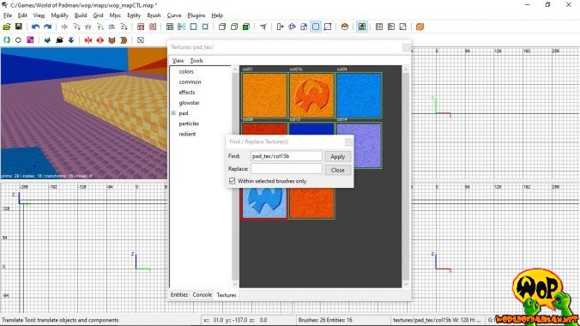580x326 pixels.
Task: Click the magenta square plugin icon
Action: tap(30, 40)
